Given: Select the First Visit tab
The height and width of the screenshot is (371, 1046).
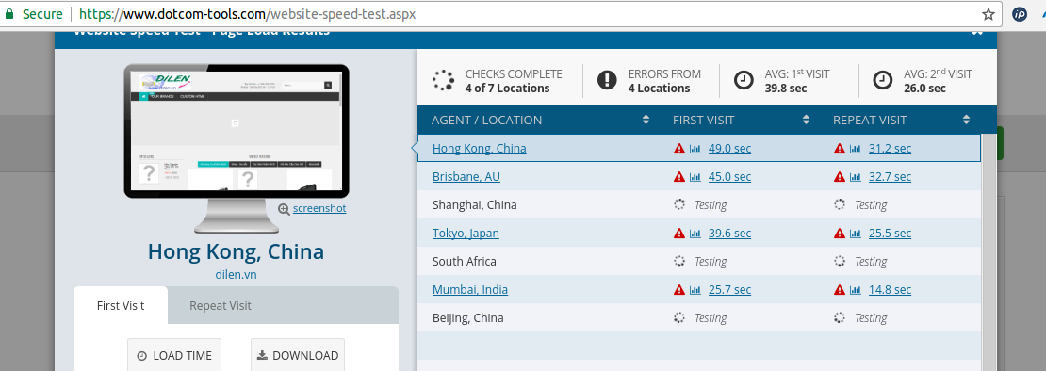Looking at the screenshot, I should [121, 306].
